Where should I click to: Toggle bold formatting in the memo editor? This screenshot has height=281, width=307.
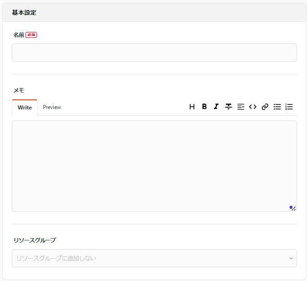[x=204, y=107]
